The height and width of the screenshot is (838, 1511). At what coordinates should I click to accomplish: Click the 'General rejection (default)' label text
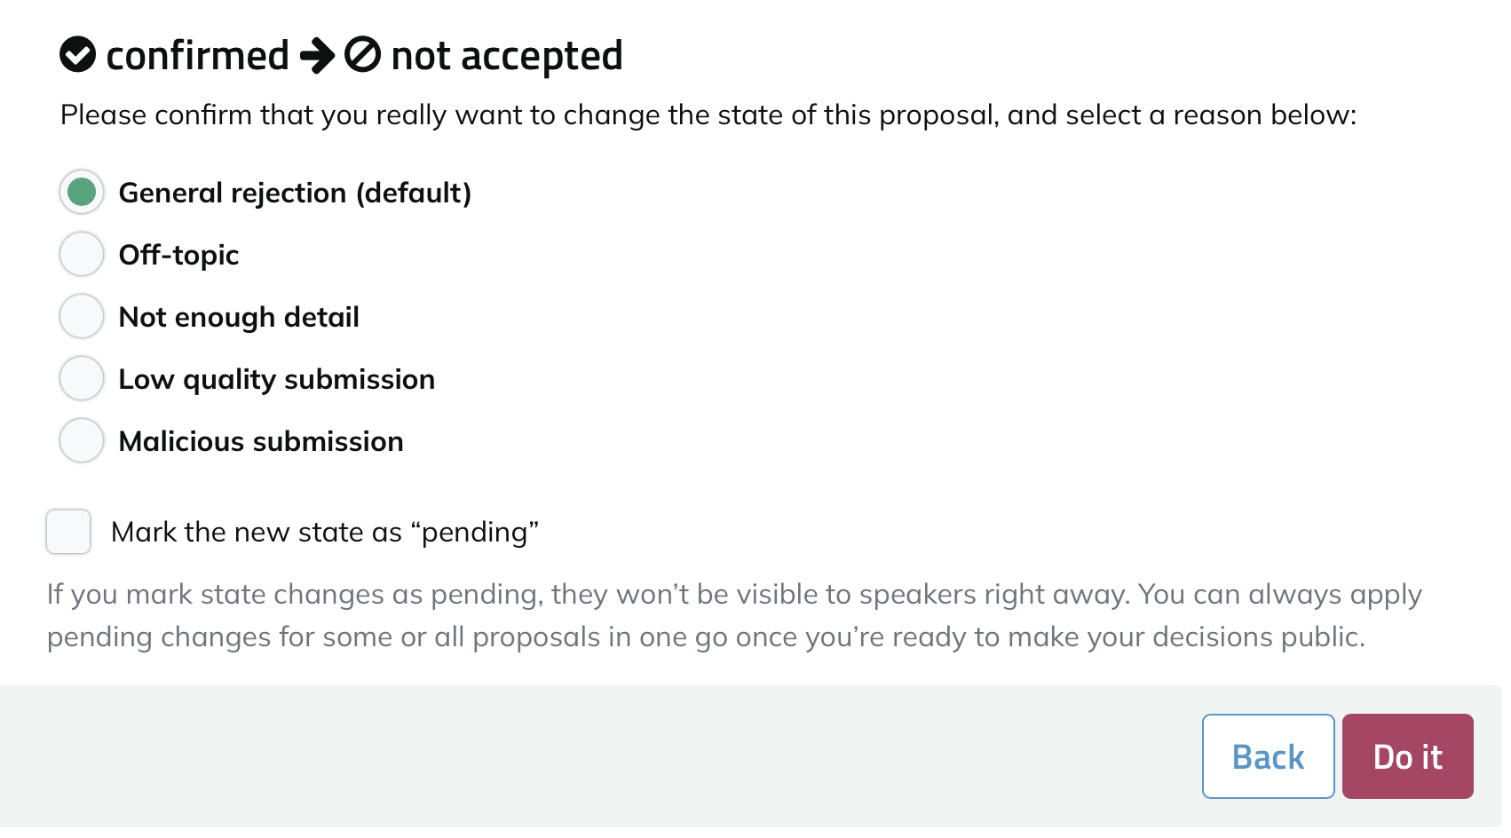(295, 193)
